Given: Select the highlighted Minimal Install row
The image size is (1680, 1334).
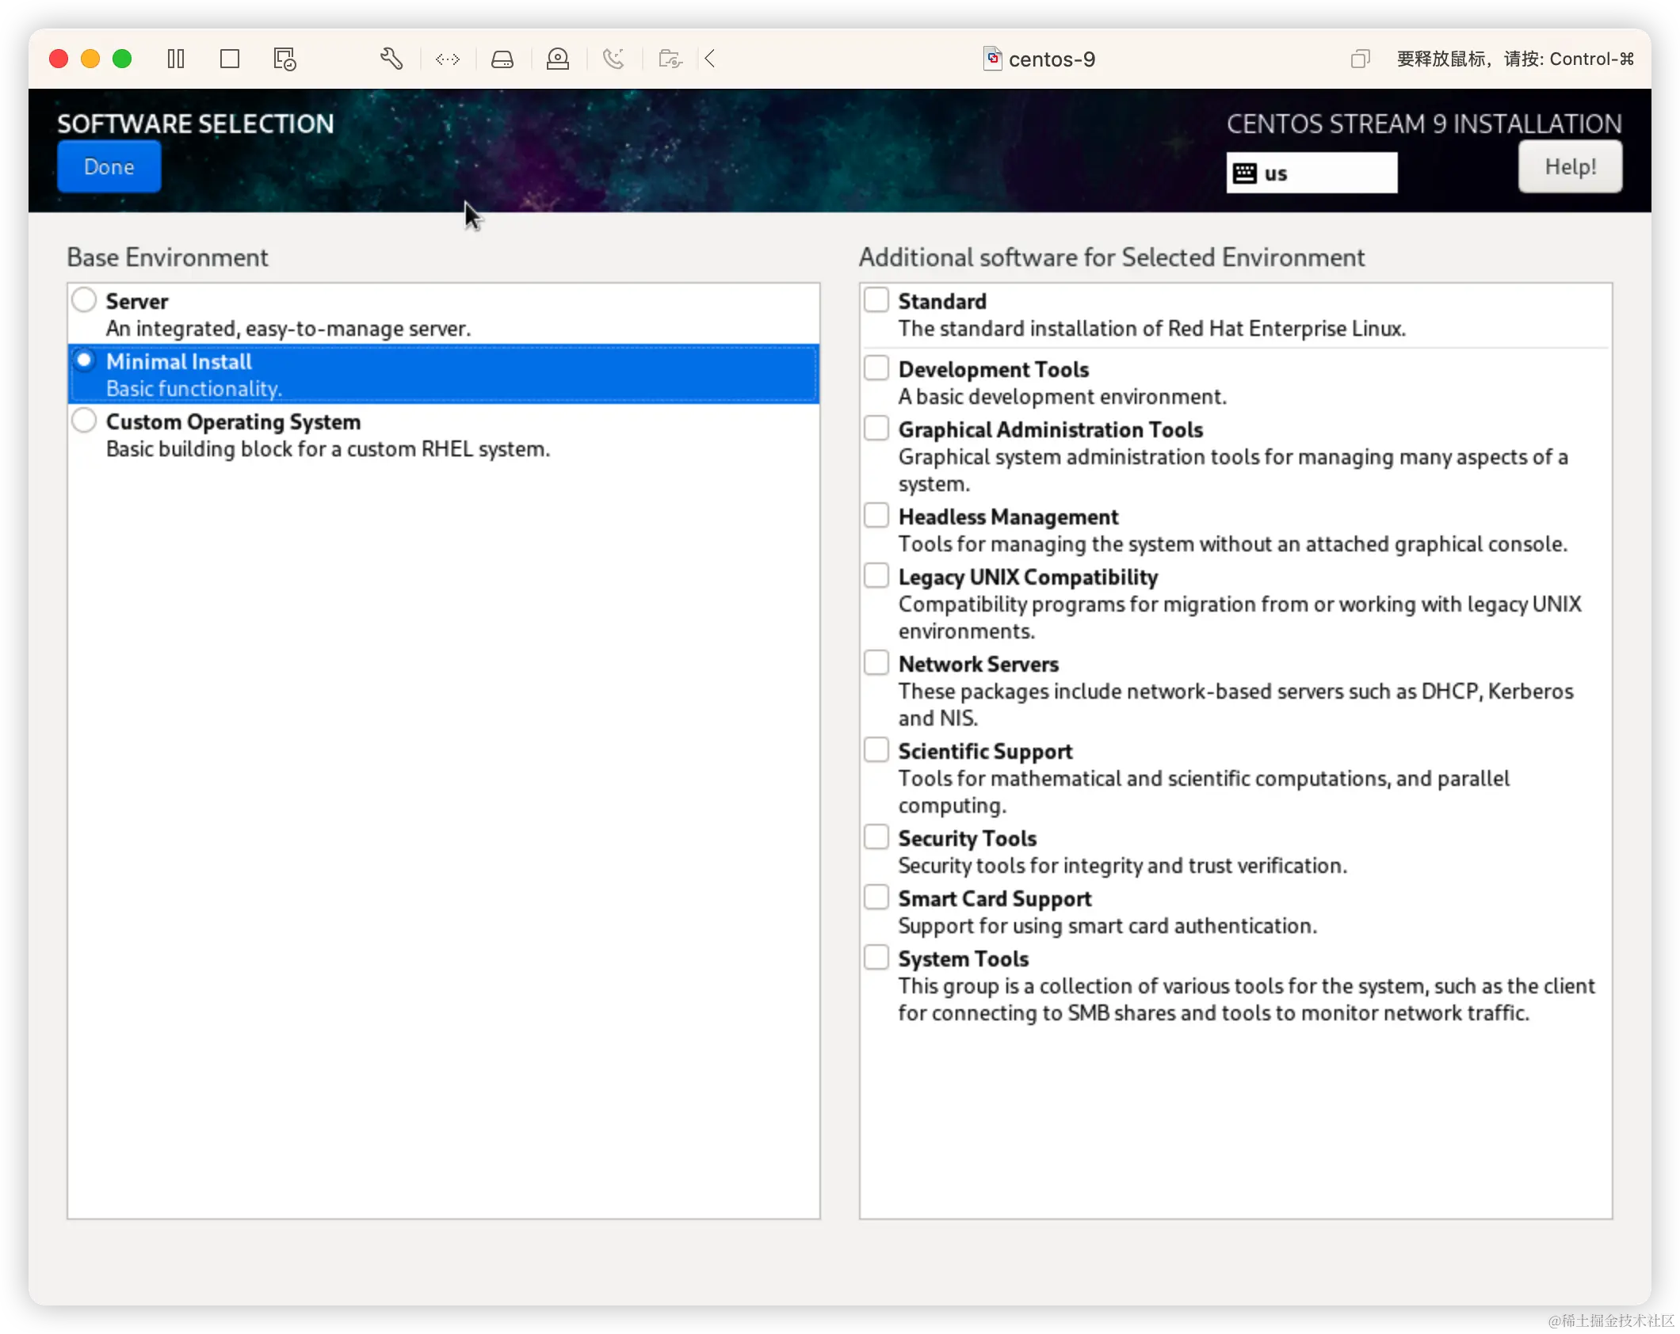Looking at the screenshot, I should 443,373.
